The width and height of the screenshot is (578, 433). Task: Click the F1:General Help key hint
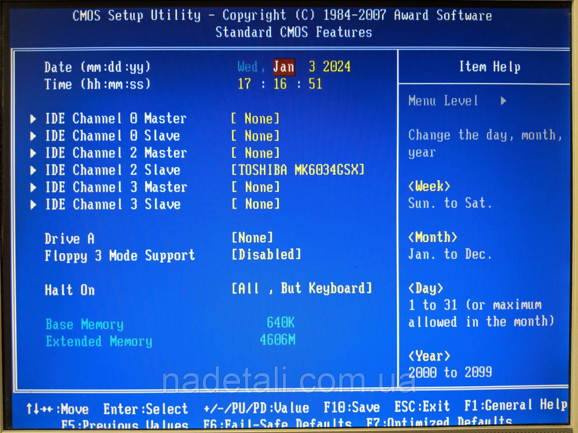tap(515, 405)
